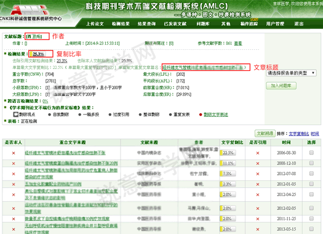The height and width of the screenshot is (234, 323).
Task: Click the 查看 link after 参考文献字数
Action: (x=238, y=43)
